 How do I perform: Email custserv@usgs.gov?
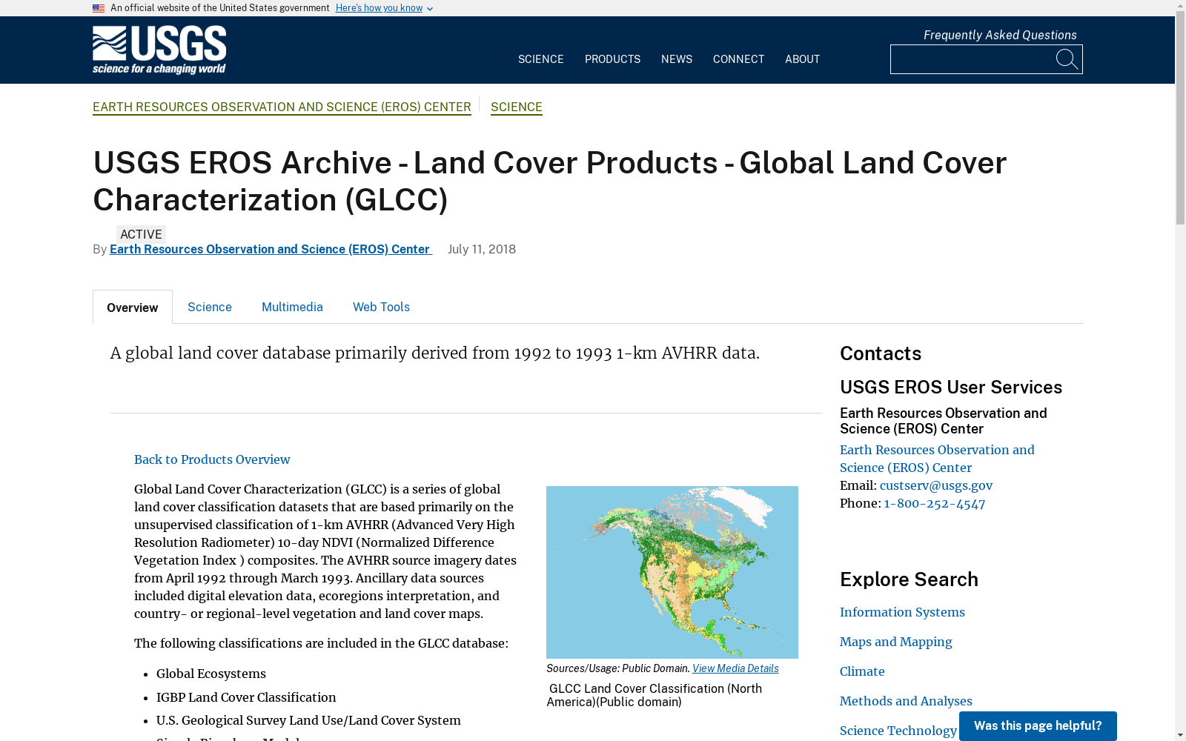click(936, 485)
